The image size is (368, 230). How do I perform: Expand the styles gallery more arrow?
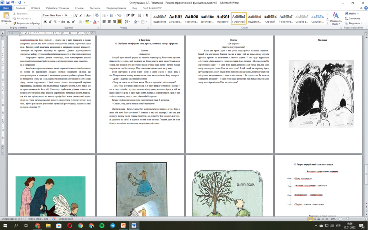coord(327,23)
